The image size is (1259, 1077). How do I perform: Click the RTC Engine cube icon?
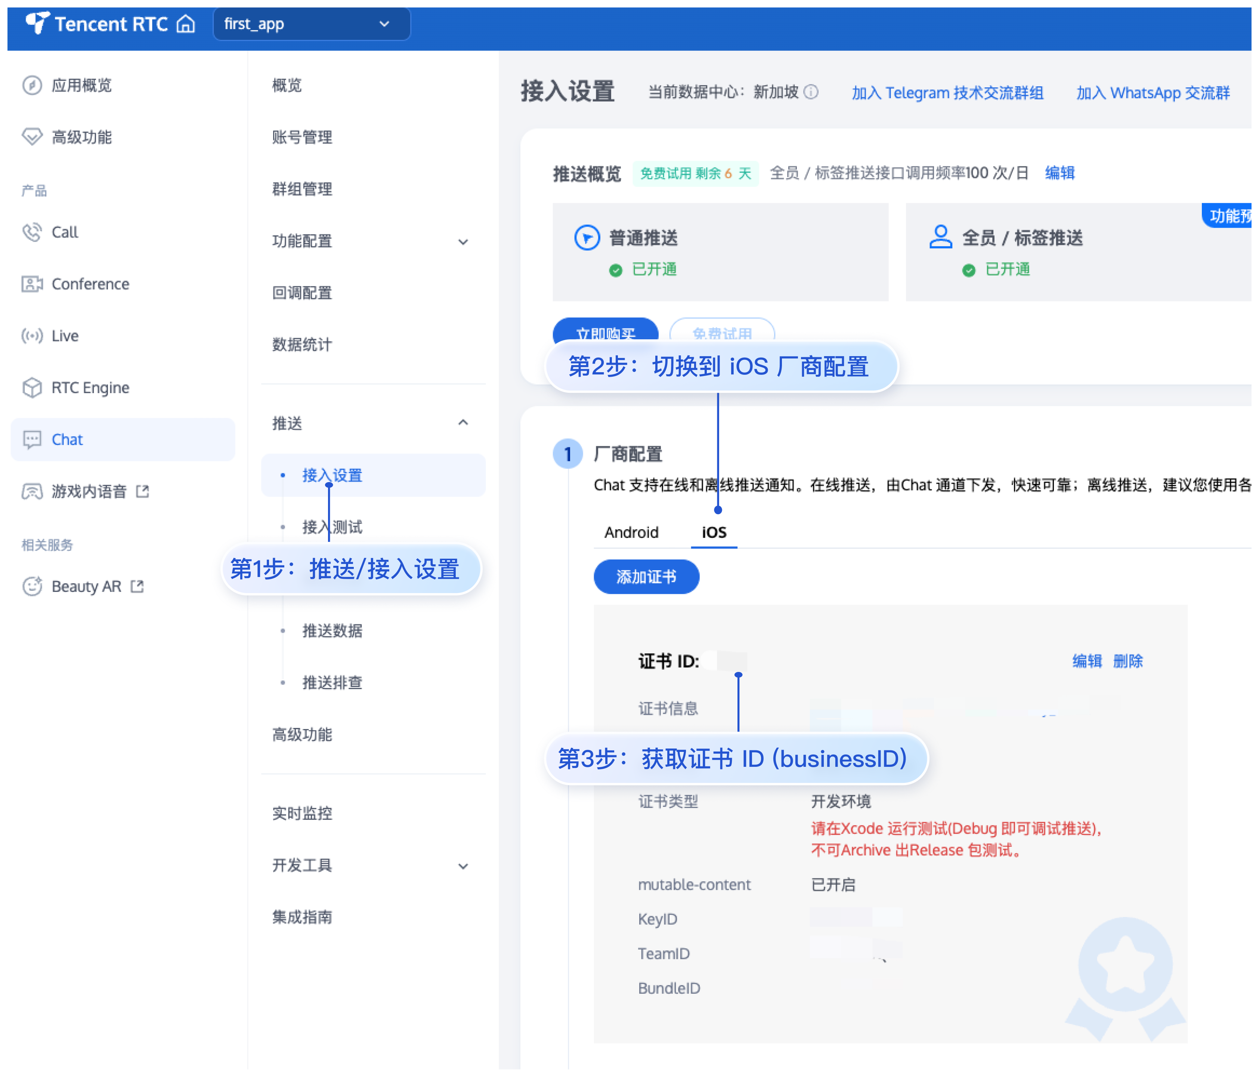(32, 387)
